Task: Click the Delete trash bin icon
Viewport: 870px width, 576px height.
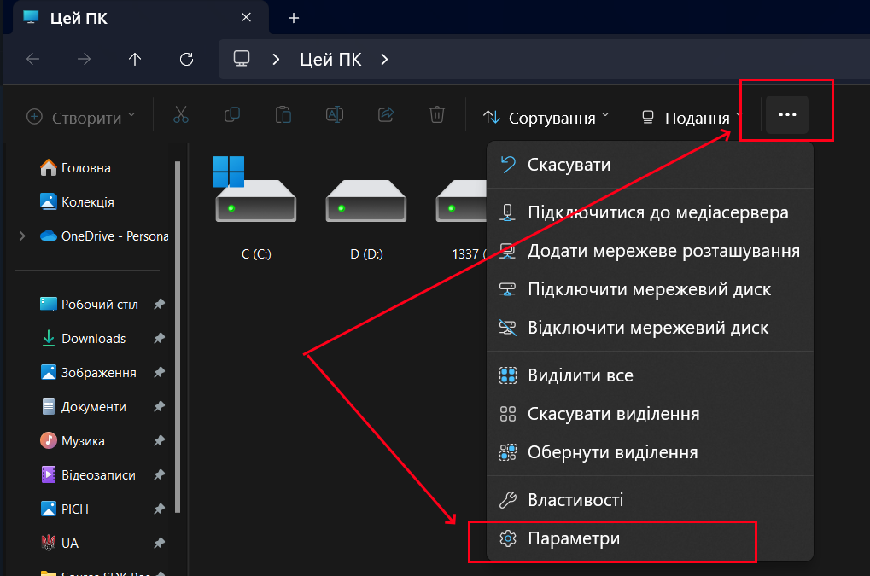Action: point(436,115)
